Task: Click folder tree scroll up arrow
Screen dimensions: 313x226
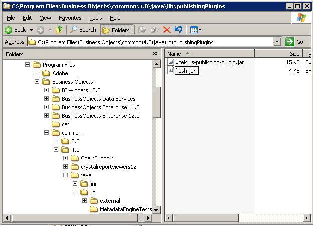Action: pyautogui.click(x=156, y=64)
